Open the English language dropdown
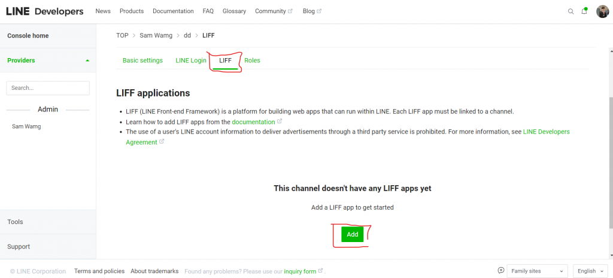The image size is (613, 278). coord(590,271)
